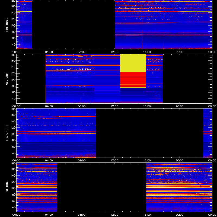Click the 20:00 time label under San Vito plot
Image resolution: width=217 pixels, height=217 pixels.
(x=180, y=106)
